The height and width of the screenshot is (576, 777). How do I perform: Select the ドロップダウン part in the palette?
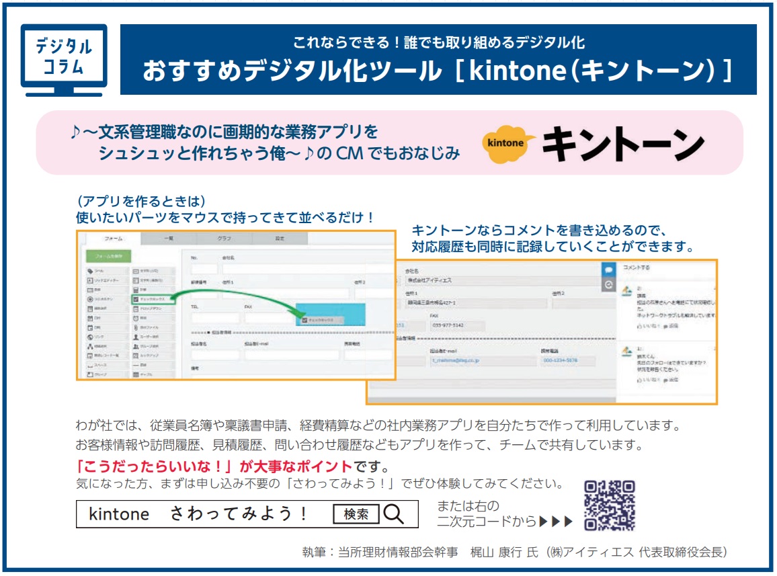(153, 308)
